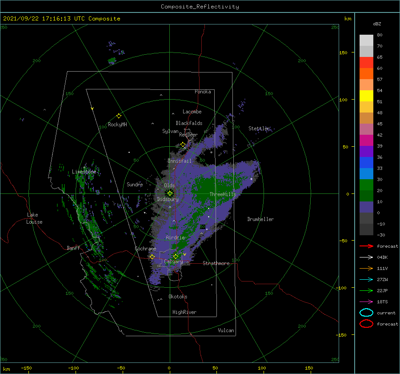Select the red 60-65 dBZ color swatch
This screenshot has height=374, width=400.
point(366,62)
